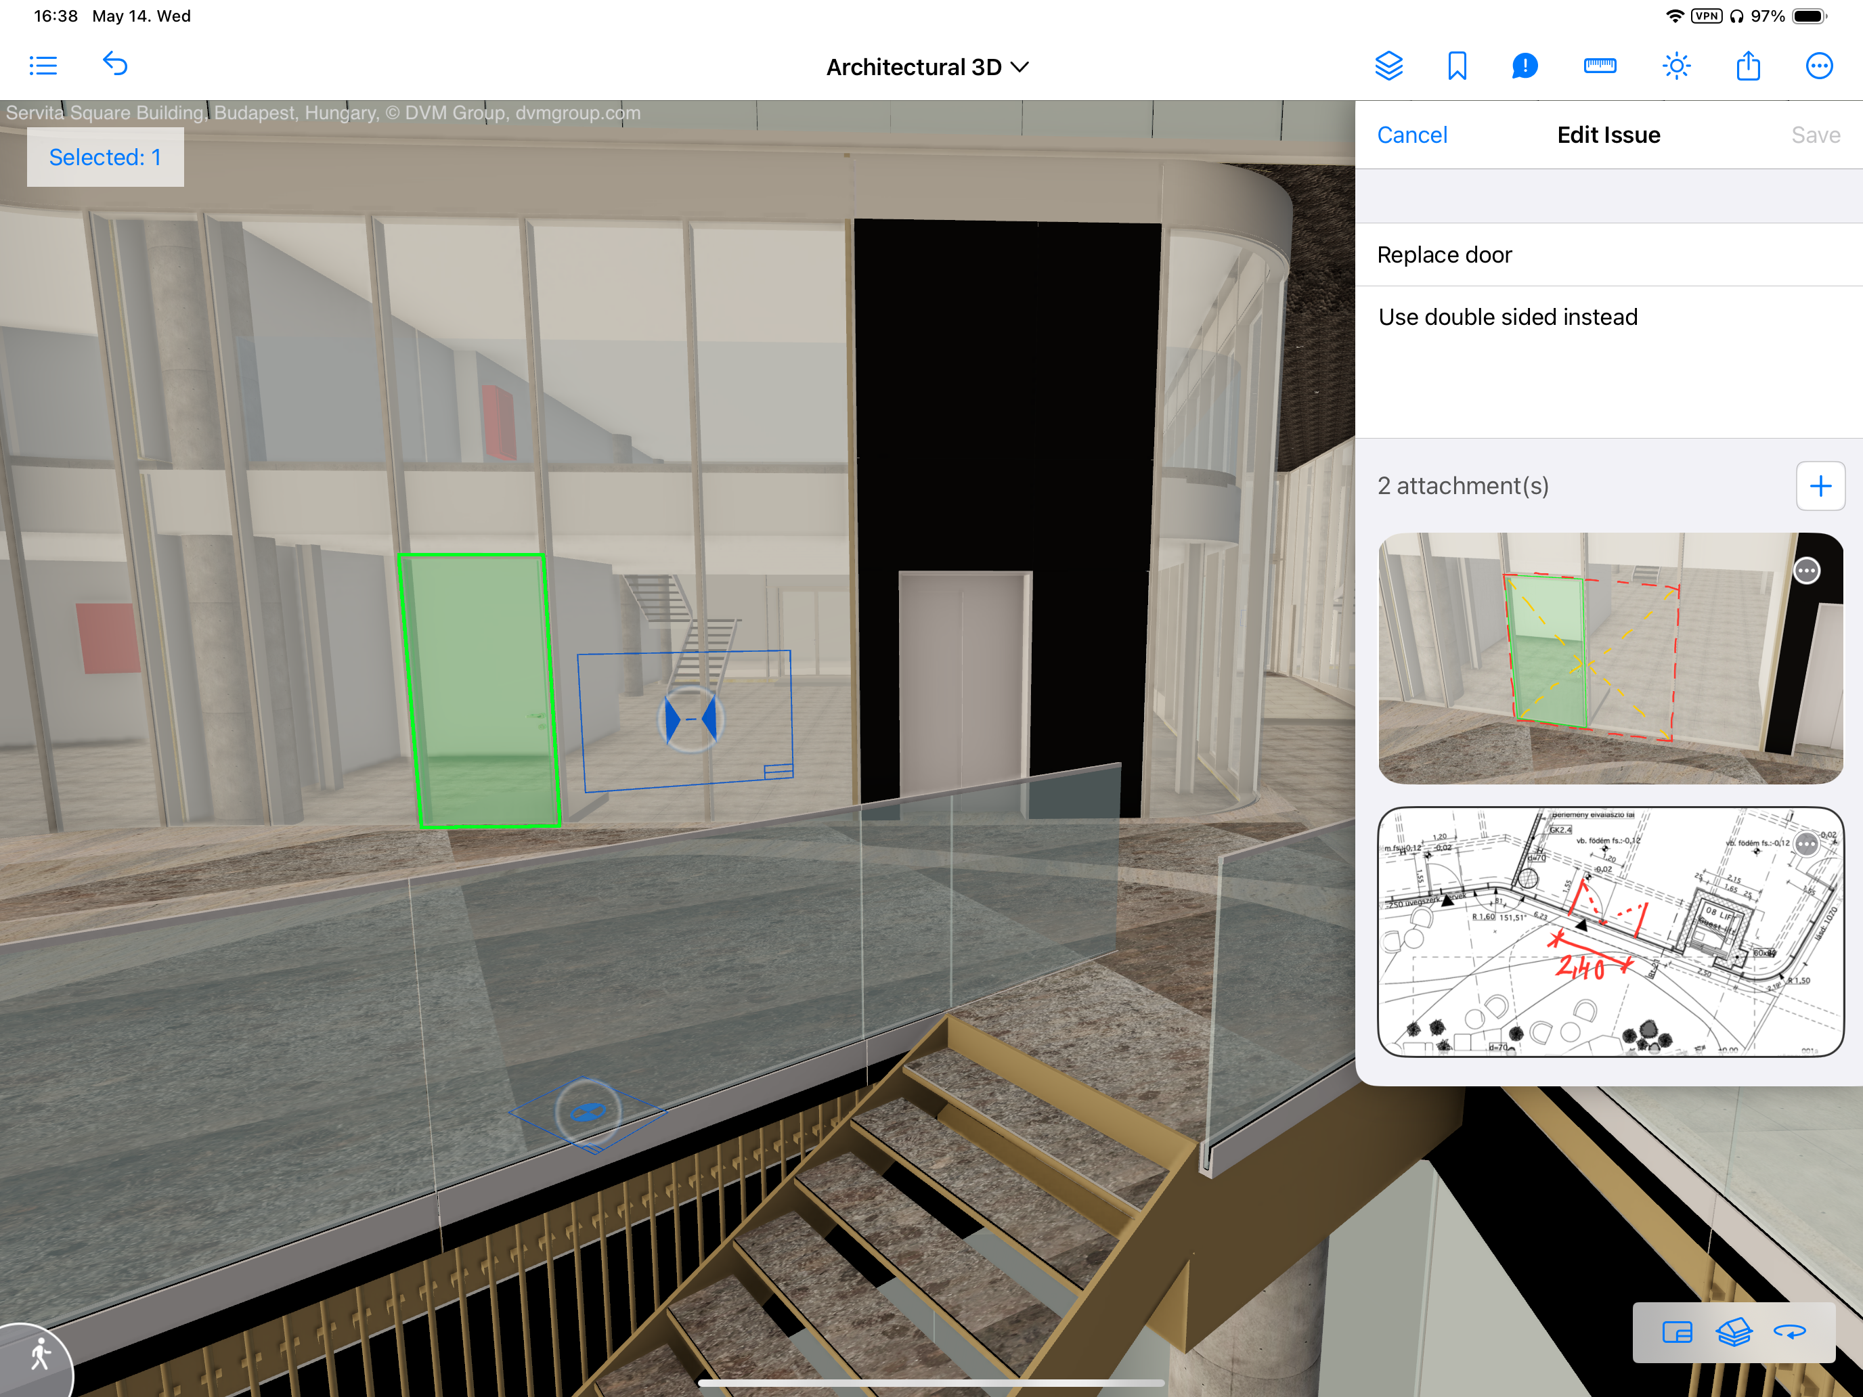1863x1397 pixels.
Task: Toggle the orbit rotation mode icon
Action: 1789,1331
